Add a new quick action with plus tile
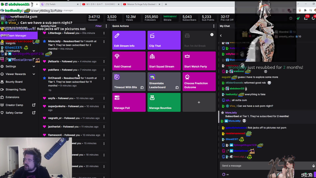Image resolution: width=316 pixels, height=178 pixels. click(199, 102)
